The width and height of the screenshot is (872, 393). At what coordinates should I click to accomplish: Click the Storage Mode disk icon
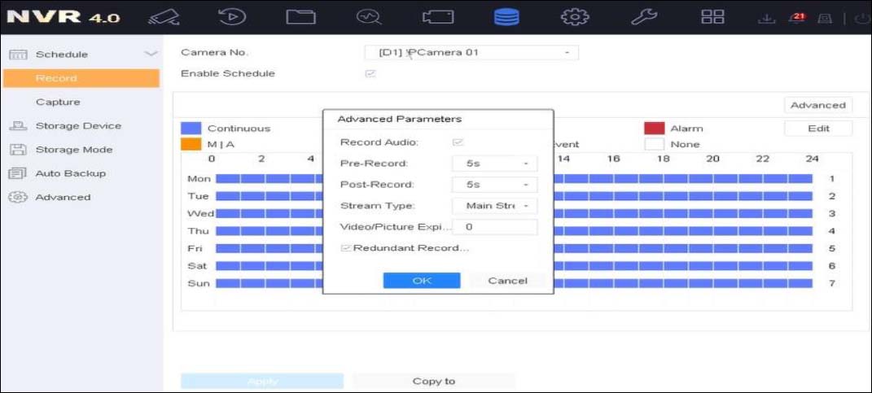tap(19, 150)
